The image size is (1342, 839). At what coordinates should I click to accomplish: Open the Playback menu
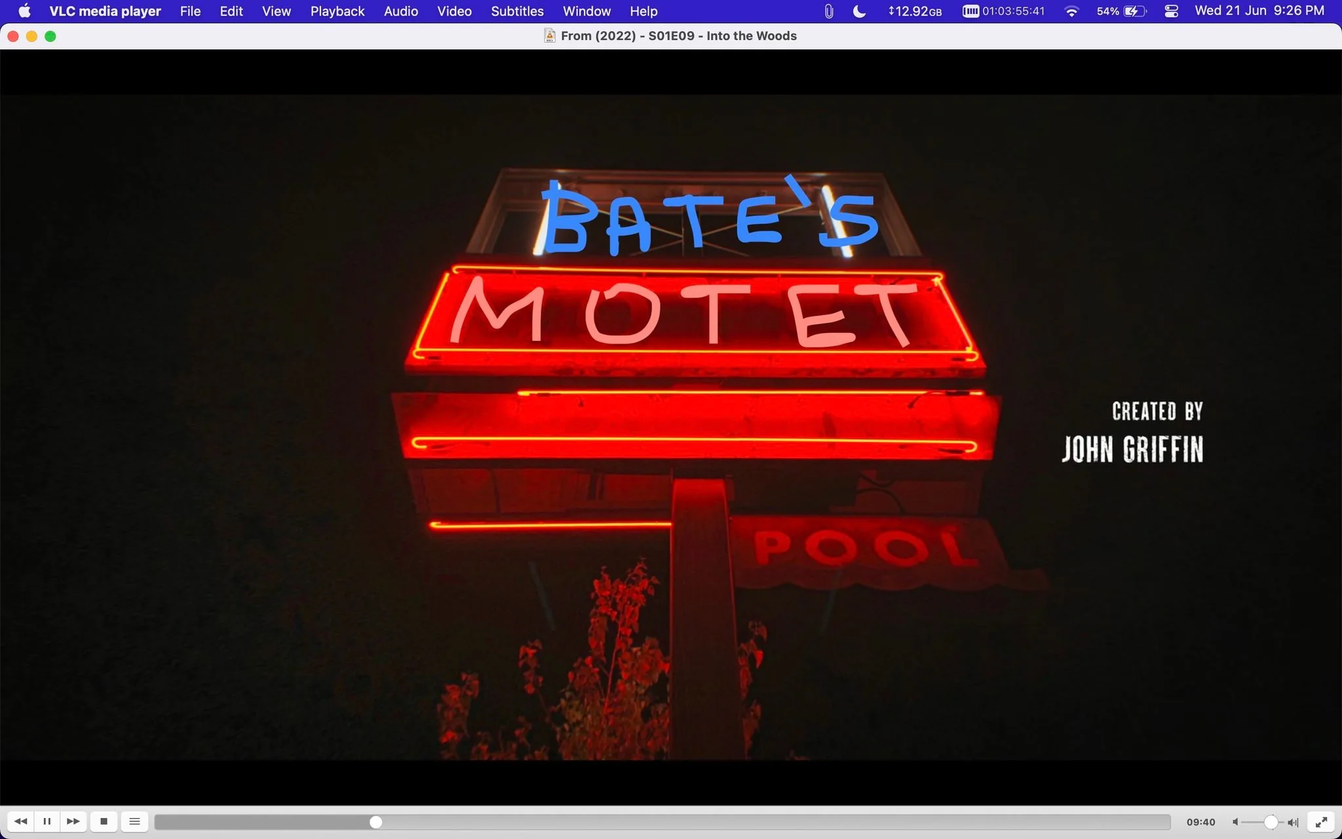coord(337,11)
